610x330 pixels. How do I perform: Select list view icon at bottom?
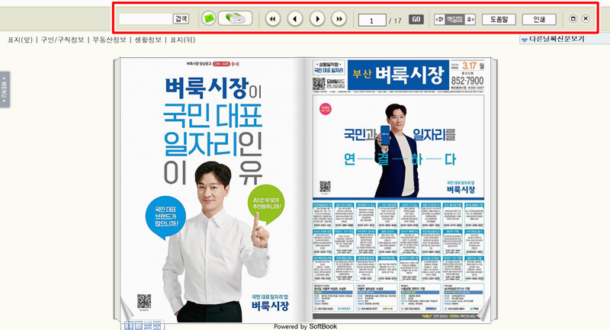[148, 325]
